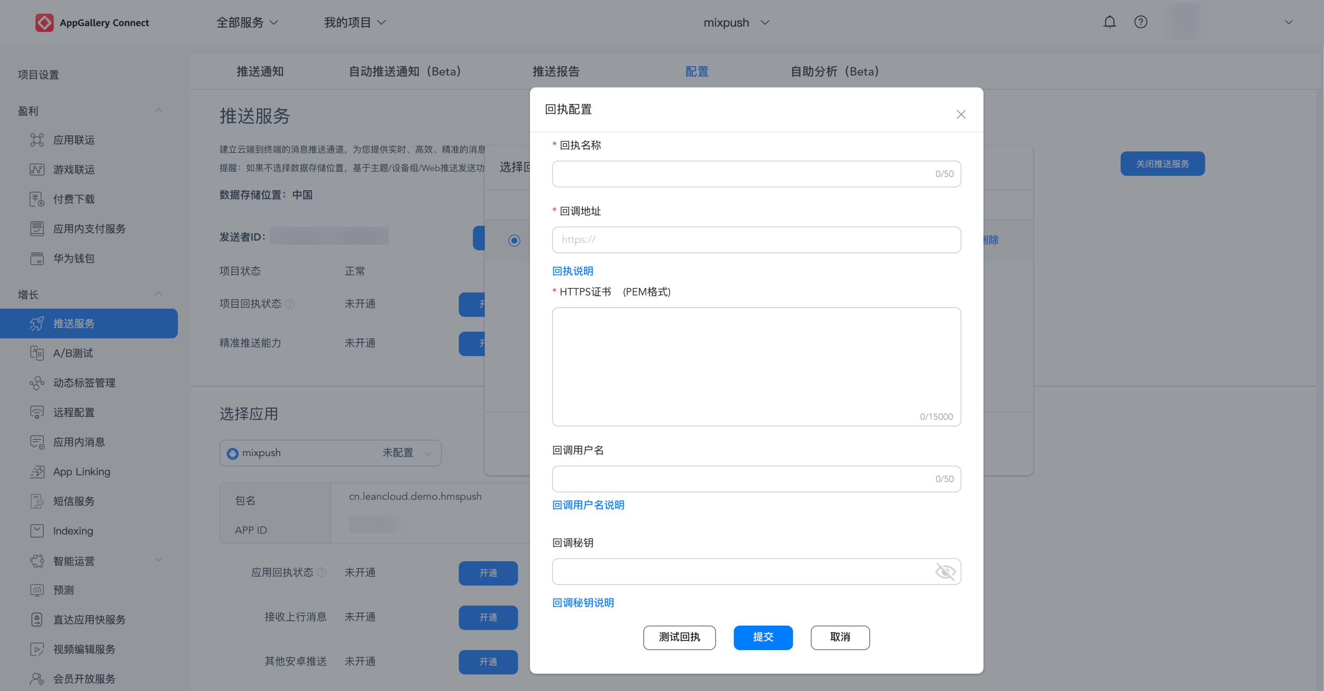The width and height of the screenshot is (1324, 691).
Task: Focus the 回调地址 https:// input field
Action: pyautogui.click(x=757, y=240)
